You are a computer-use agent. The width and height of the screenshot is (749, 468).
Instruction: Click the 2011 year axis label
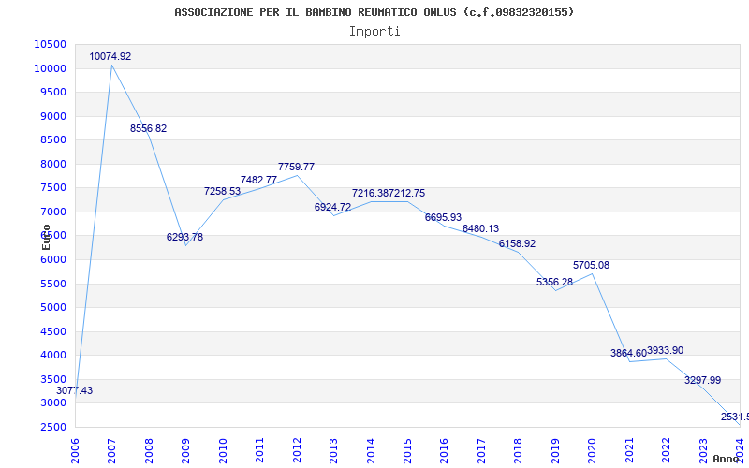pos(259,450)
